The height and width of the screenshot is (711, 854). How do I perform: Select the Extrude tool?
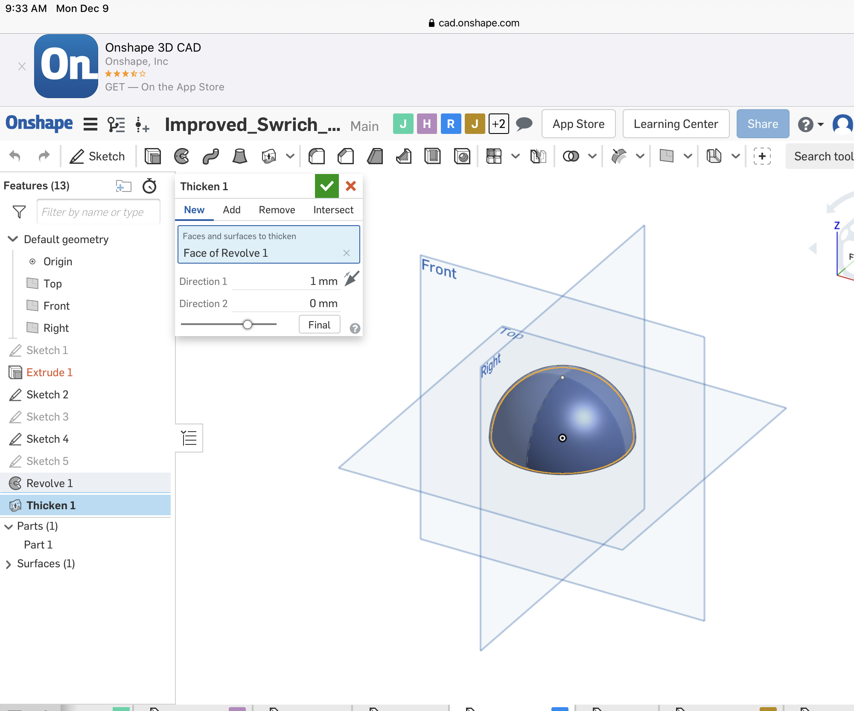click(x=153, y=156)
